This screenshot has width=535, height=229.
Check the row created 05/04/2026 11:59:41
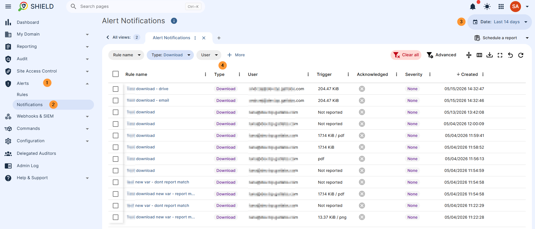tap(116, 135)
